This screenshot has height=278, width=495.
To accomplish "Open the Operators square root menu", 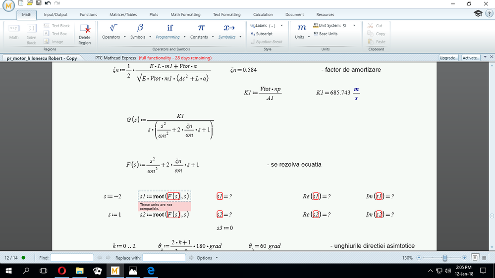I will click(113, 28).
